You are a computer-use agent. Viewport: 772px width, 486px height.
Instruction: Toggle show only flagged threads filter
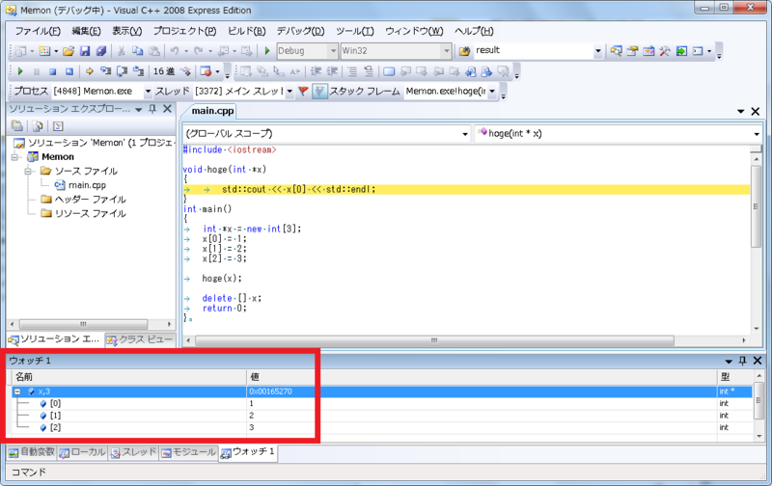point(319,92)
